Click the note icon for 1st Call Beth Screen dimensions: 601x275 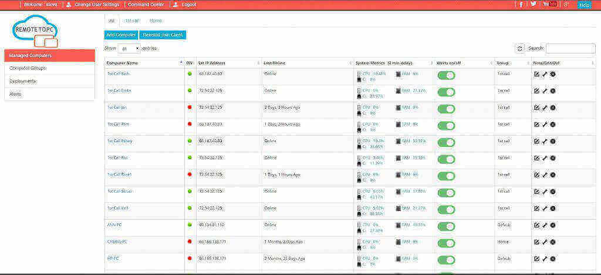tap(536, 74)
